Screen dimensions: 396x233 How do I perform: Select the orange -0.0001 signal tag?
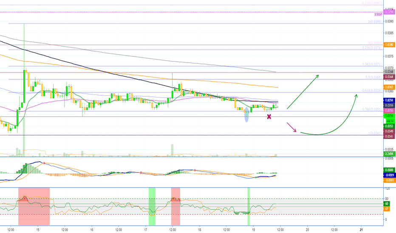point(389,180)
